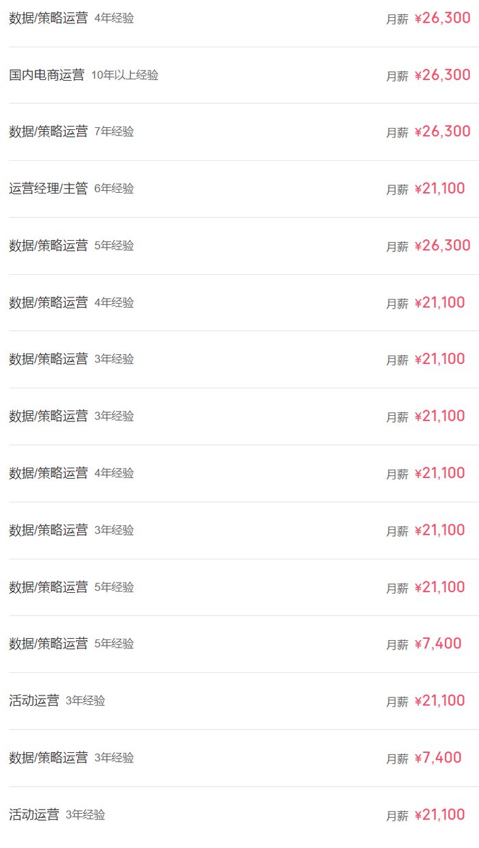Open 数据/策略运营 5年经验 listing paying ¥21,100
Screen dimensions: 479x848
48,587
